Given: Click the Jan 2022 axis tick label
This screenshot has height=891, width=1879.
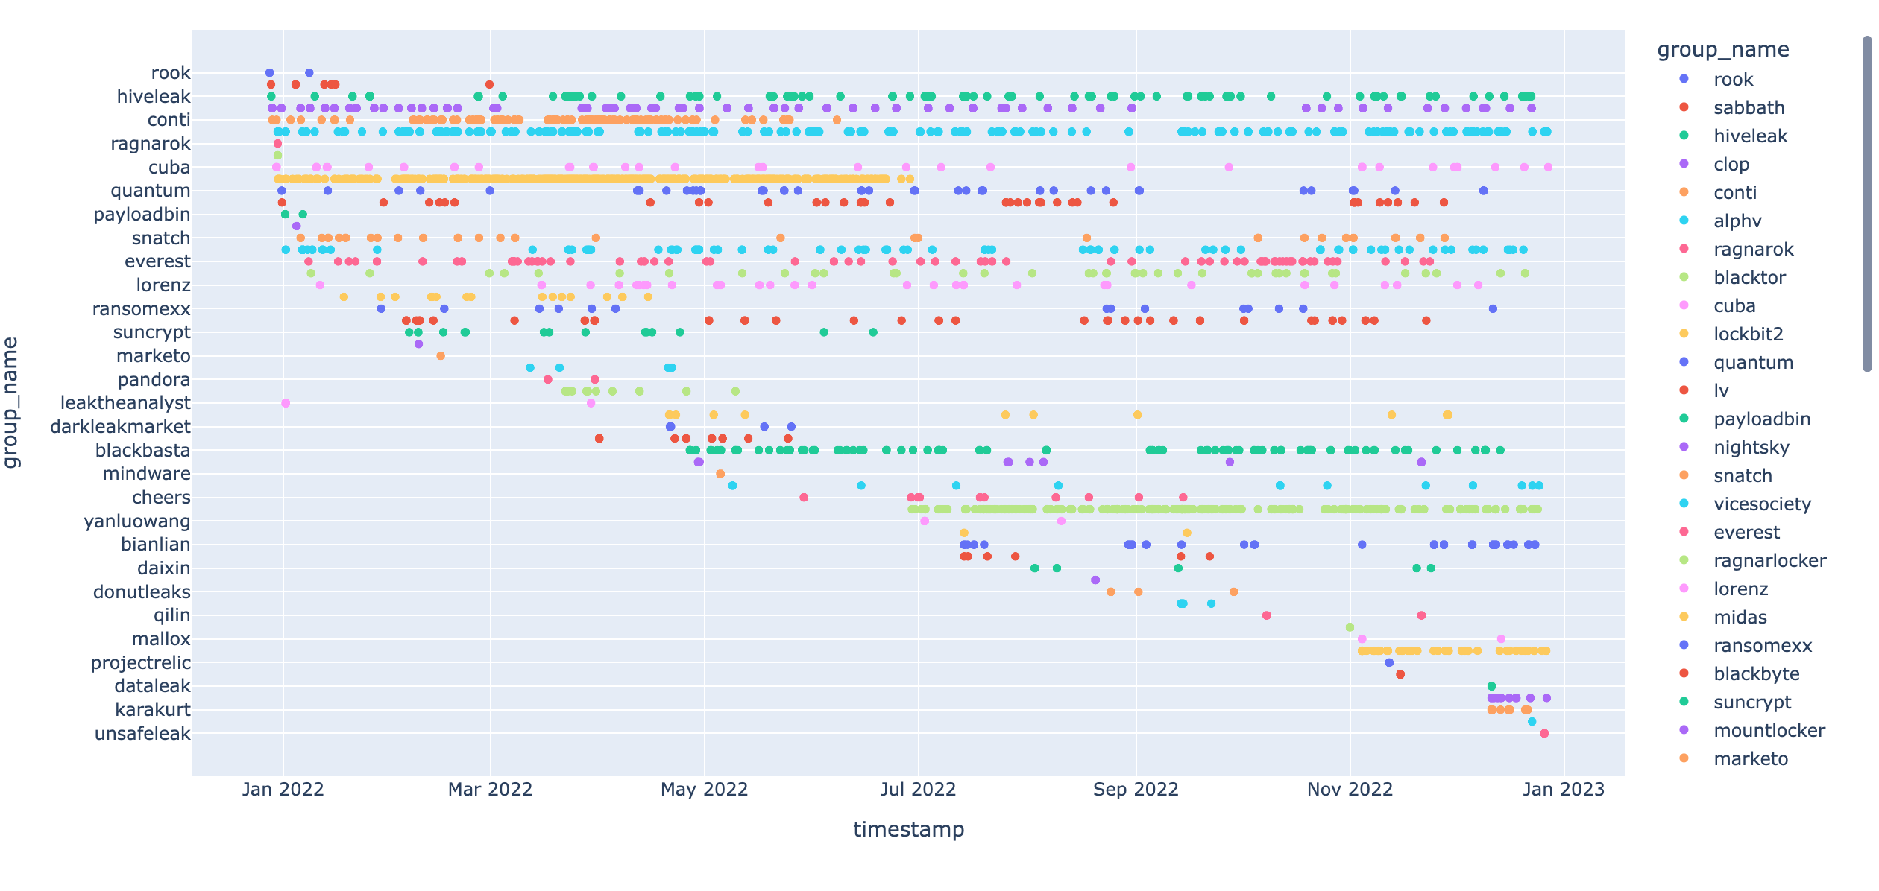Looking at the screenshot, I should (283, 790).
